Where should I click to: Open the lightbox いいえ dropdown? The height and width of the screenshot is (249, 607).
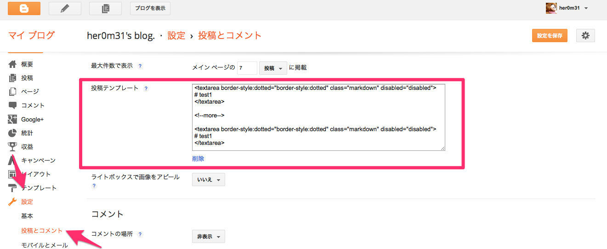209,180
